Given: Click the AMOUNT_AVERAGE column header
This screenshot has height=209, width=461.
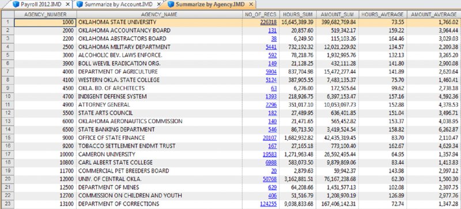Looking at the screenshot, I should pyautogui.click(x=434, y=14).
